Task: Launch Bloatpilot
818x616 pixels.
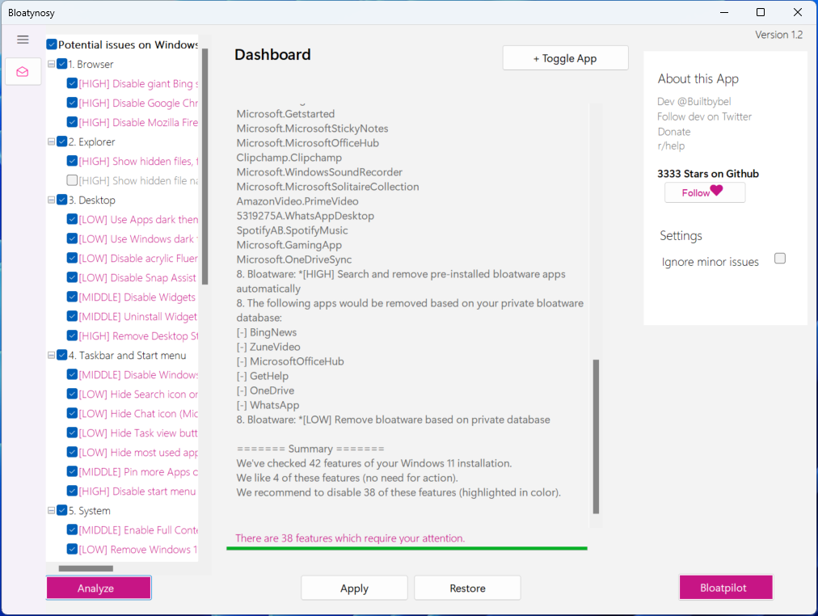Action: click(726, 588)
